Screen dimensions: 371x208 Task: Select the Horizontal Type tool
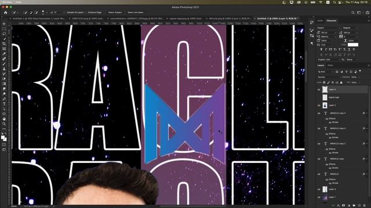(x=4, y=104)
